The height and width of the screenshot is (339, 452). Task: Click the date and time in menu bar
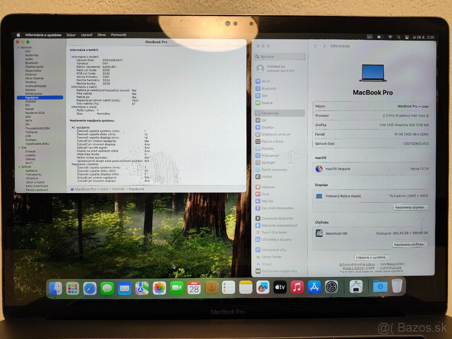coord(424,37)
